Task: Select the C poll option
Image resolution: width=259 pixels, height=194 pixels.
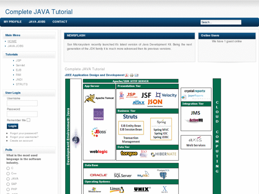Action: click(x=8, y=168)
